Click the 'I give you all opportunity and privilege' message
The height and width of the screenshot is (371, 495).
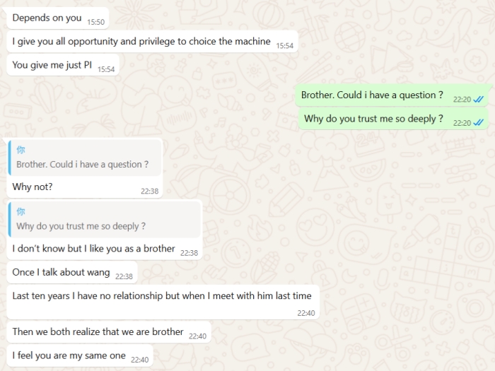pyautogui.click(x=152, y=42)
